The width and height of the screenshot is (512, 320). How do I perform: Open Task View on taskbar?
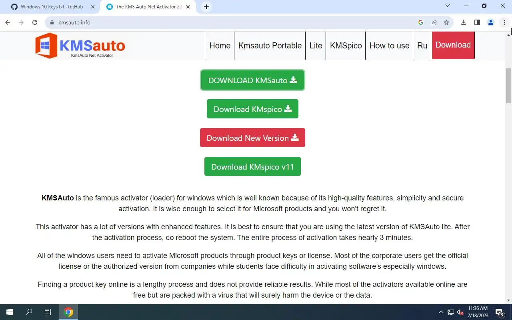(x=48, y=312)
